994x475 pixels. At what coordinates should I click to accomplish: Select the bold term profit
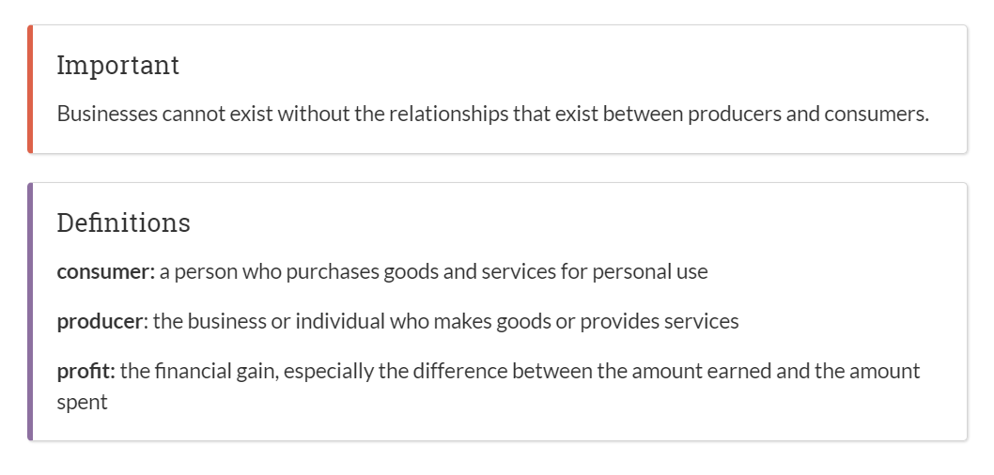point(86,371)
